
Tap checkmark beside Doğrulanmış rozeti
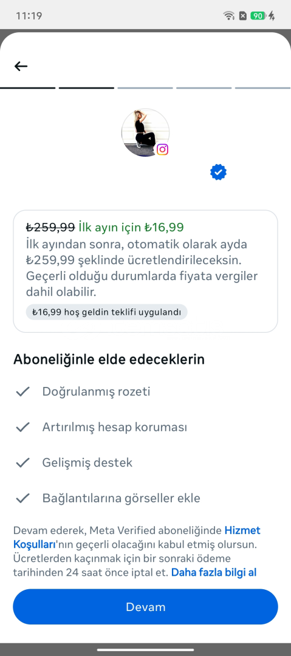click(22, 392)
